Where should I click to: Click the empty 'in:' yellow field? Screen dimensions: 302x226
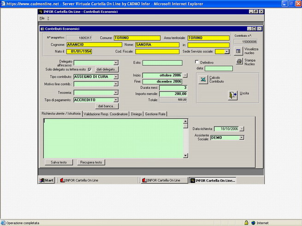pos(208,45)
